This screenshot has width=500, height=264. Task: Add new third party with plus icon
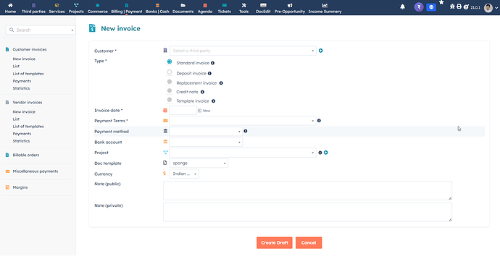[x=321, y=51]
